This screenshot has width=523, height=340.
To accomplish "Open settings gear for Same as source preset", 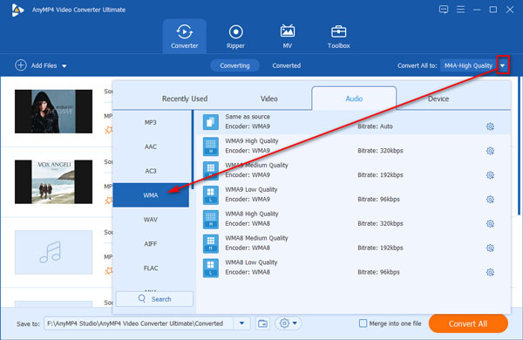I will point(490,126).
